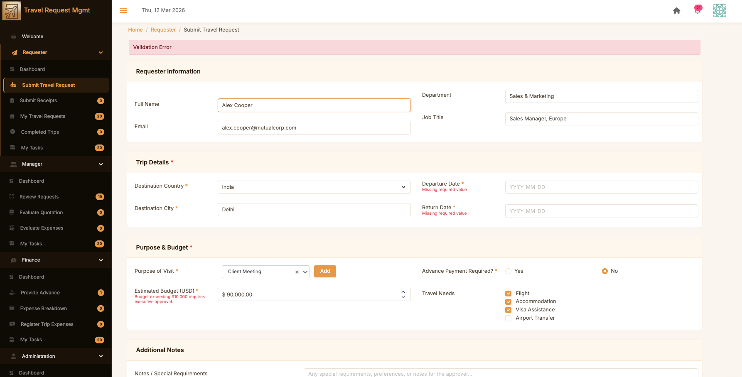This screenshot has width=742, height=377.
Task: Collapse the Finance sidebar section
Action: coord(101,260)
